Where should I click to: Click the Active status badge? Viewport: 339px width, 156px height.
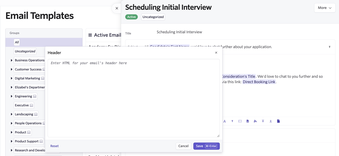point(131,17)
